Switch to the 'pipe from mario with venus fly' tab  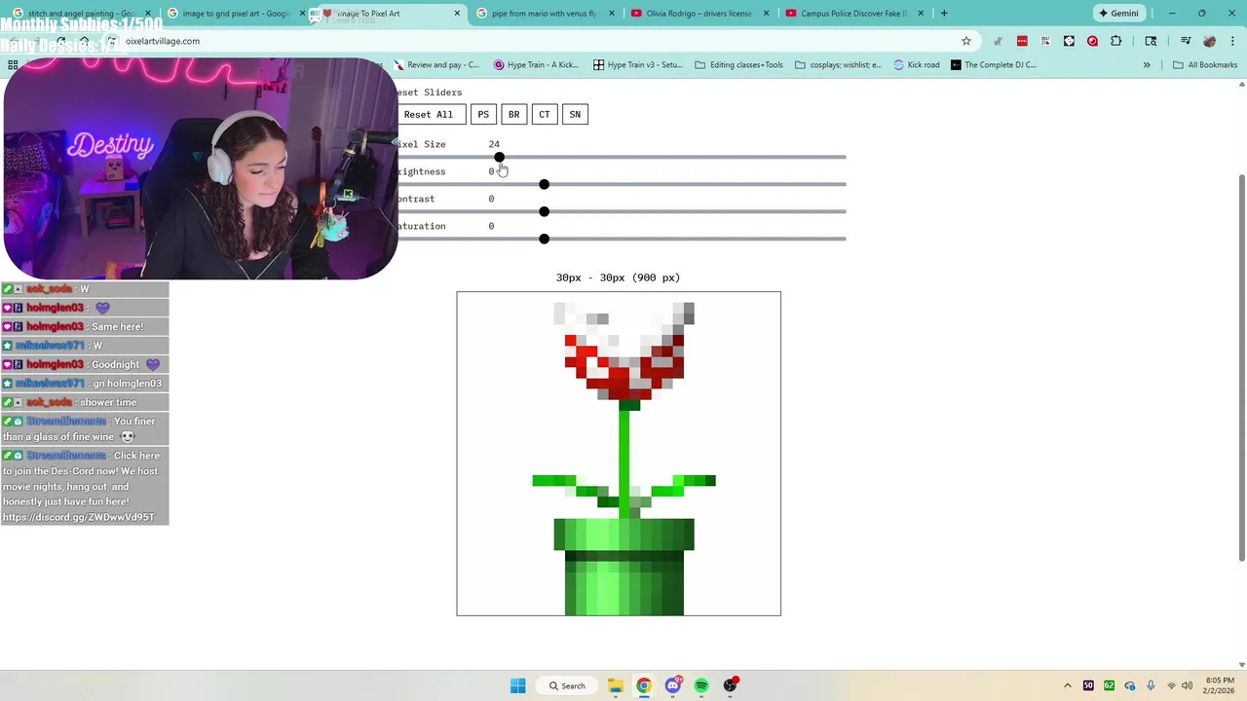[x=544, y=14]
